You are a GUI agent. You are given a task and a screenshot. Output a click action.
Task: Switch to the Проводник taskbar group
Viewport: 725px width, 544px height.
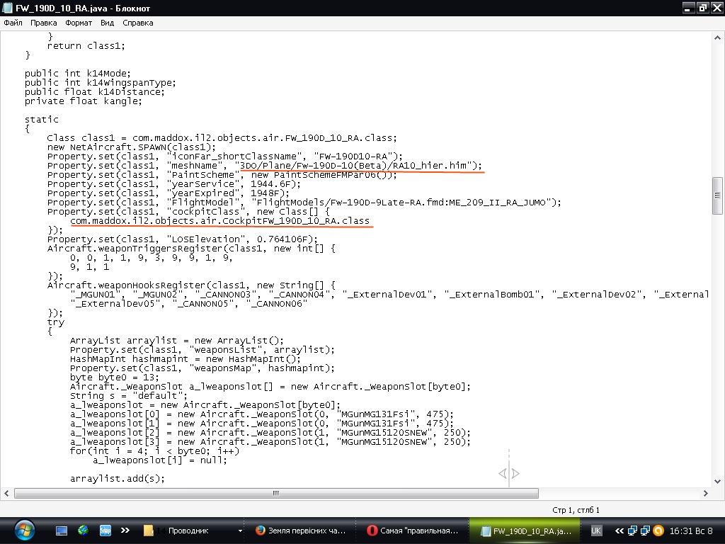(x=188, y=531)
